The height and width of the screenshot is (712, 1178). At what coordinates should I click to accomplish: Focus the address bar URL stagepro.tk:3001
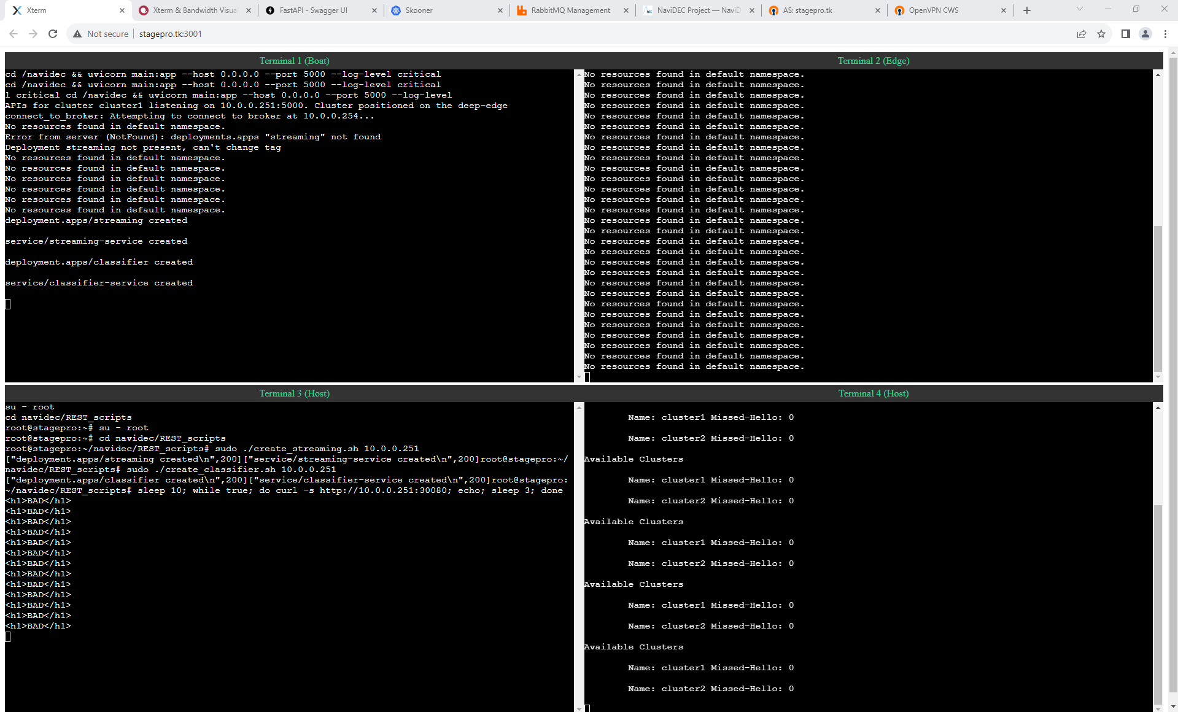pos(171,34)
